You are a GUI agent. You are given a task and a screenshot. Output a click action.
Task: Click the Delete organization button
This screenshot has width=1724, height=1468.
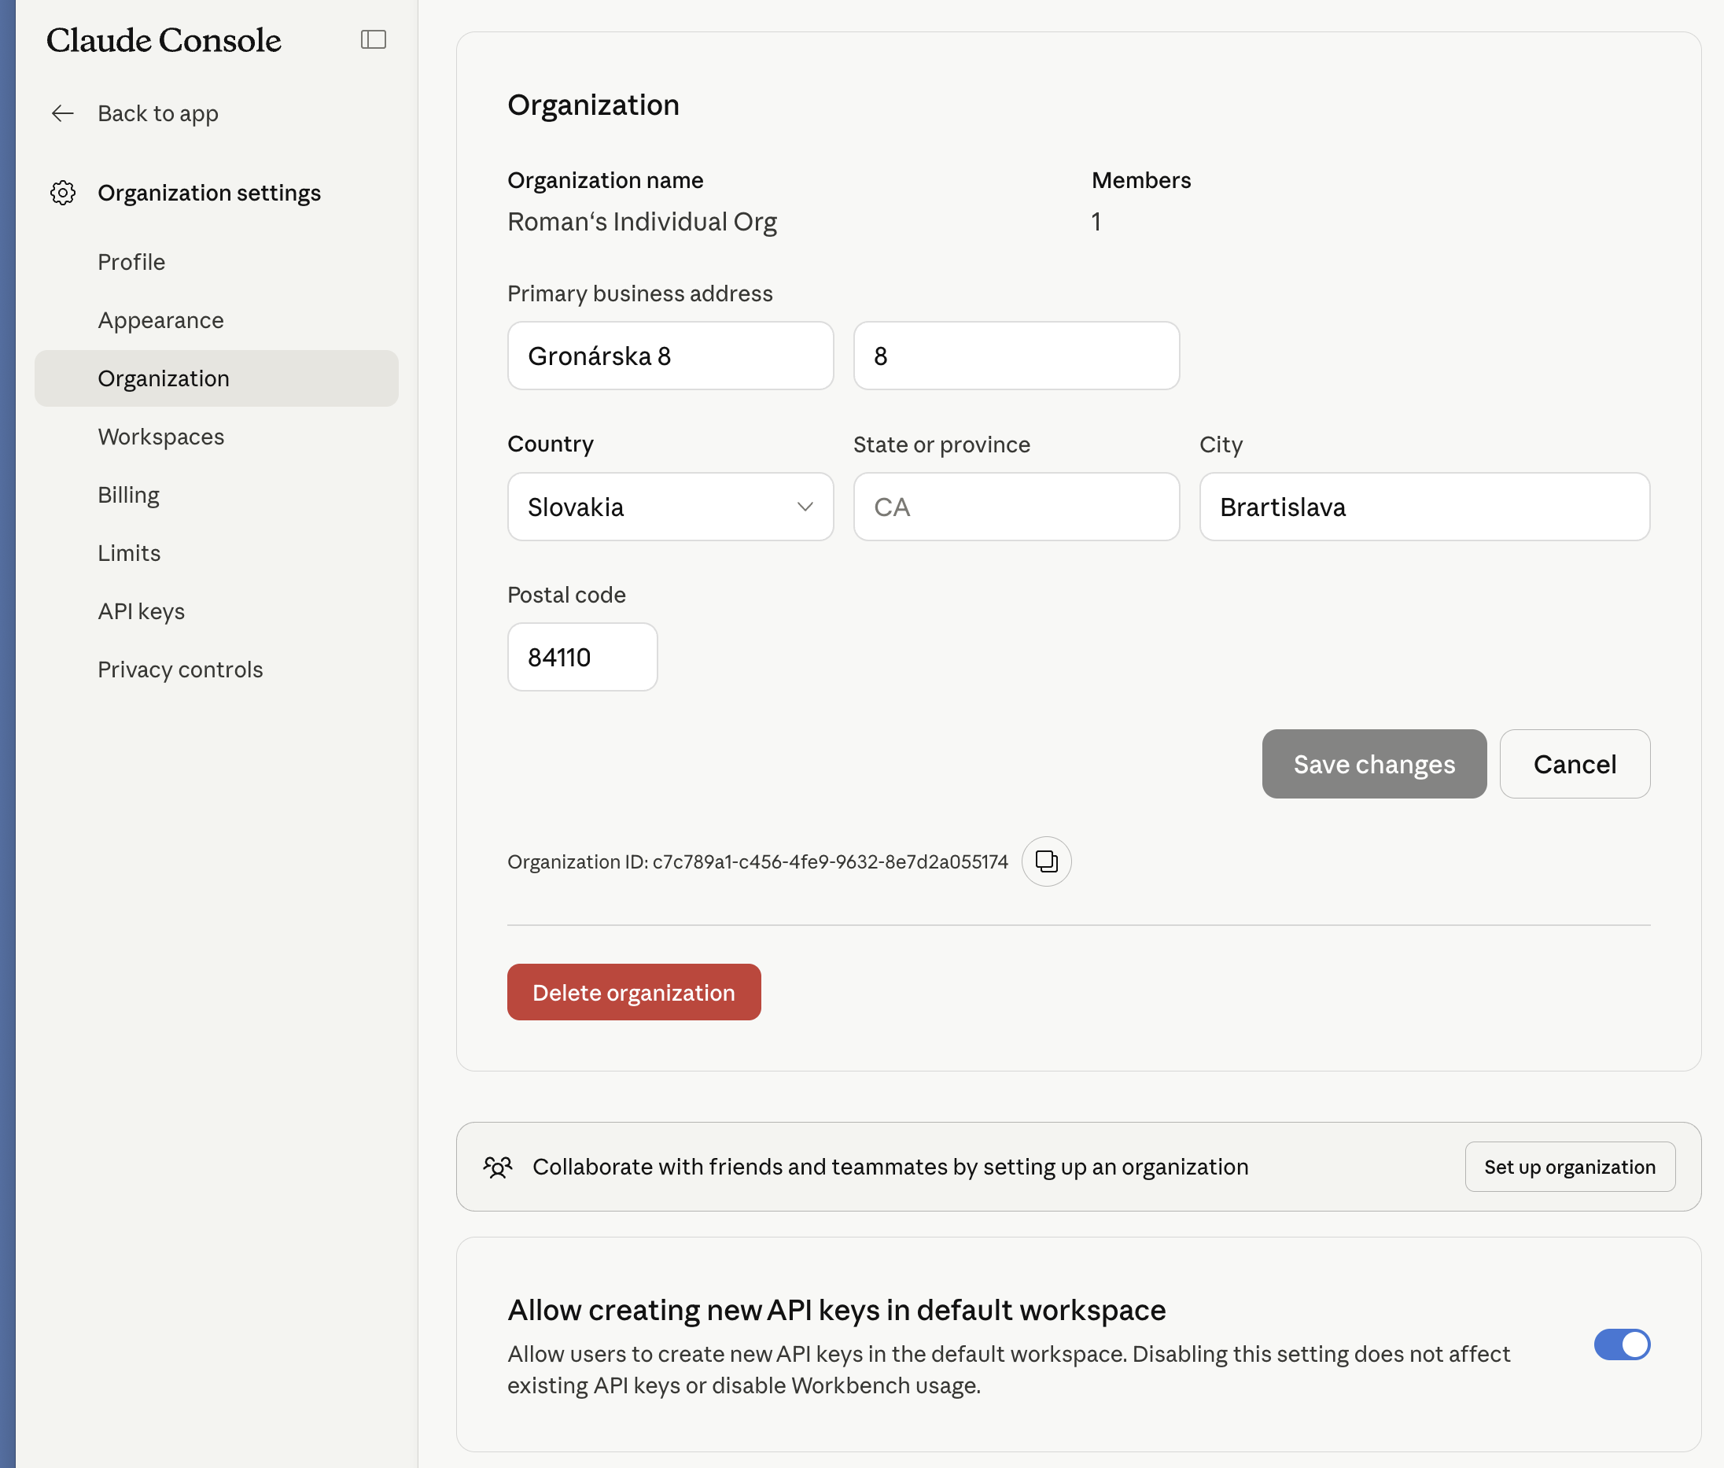pos(634,992)
